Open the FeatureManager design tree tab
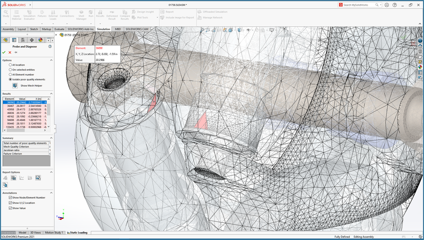Image resolution: width=424 pixels, height=240 pixels. click(5, 40)
